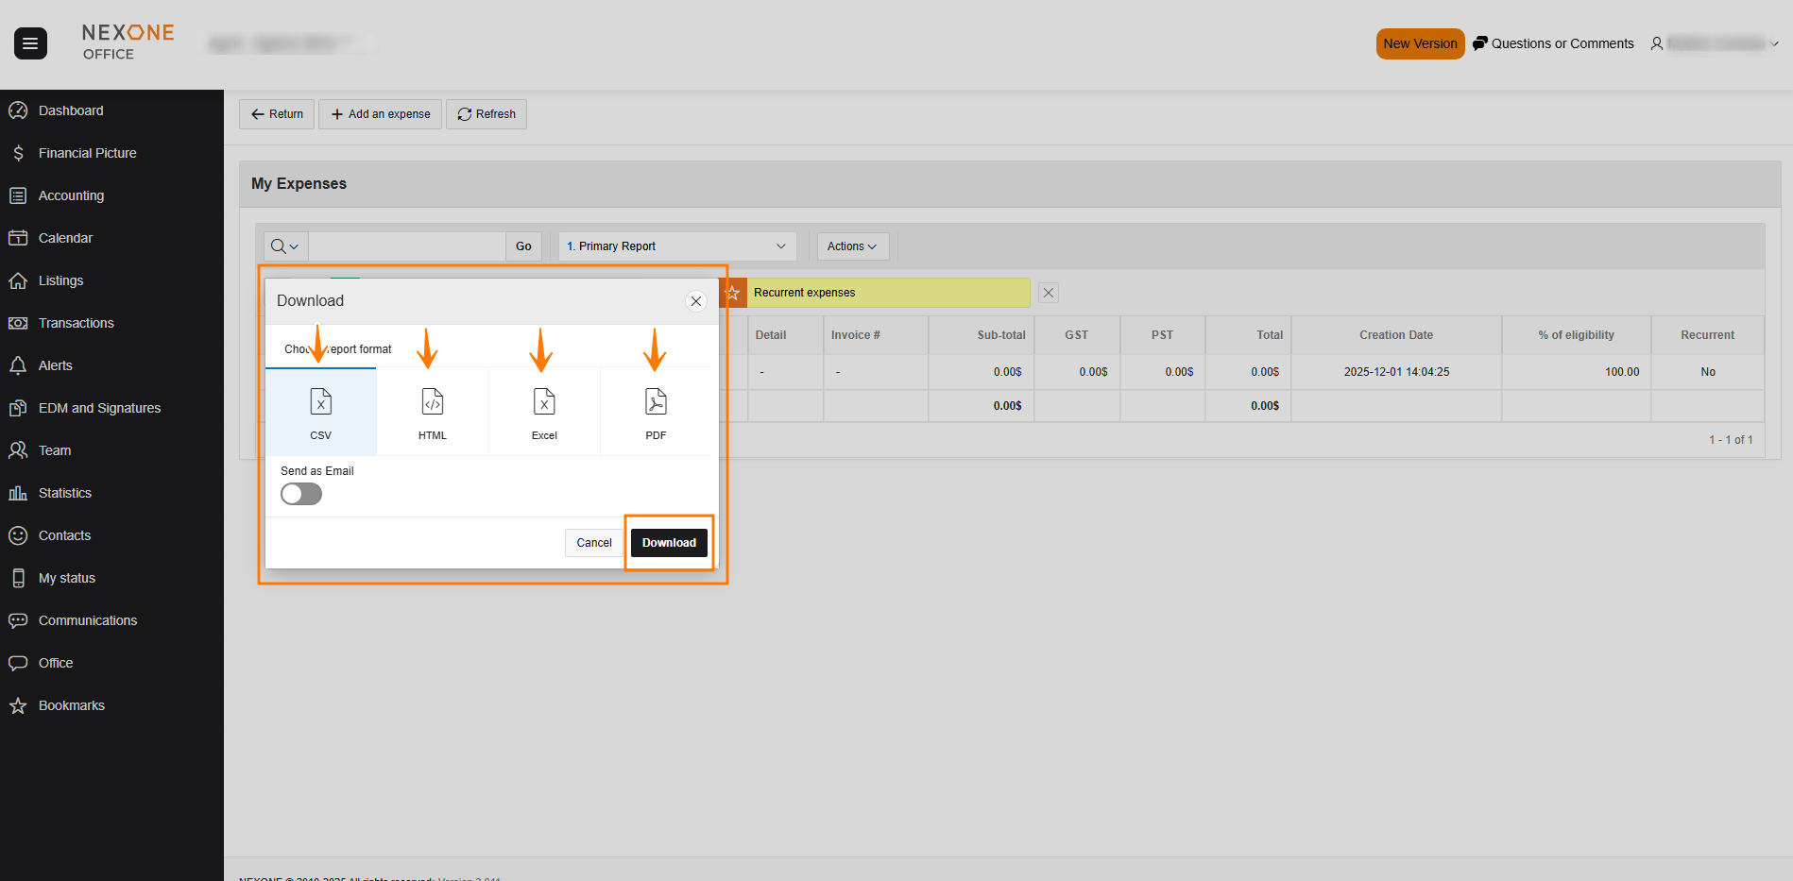Expand the Primary Report dropdown

676,246
